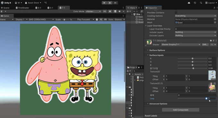
Task: Toggle the Stats button in Game view
Action: pos(111,20)
